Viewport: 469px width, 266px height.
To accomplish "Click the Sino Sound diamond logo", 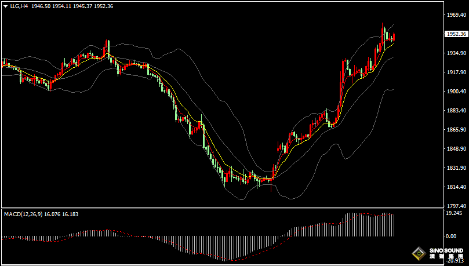I will [x=417, y=253].
